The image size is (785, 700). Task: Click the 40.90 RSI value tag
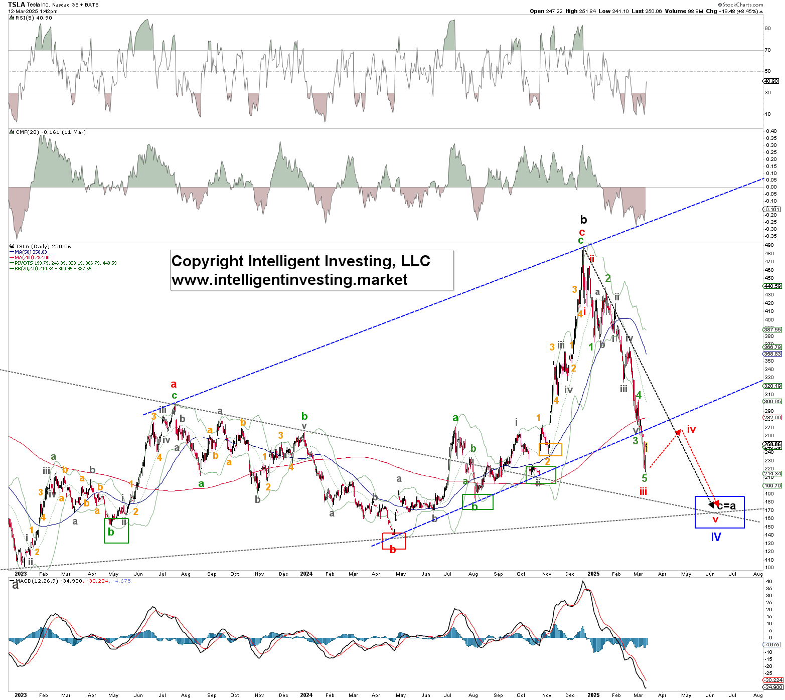pyautogui.click(x=771, y=81)
